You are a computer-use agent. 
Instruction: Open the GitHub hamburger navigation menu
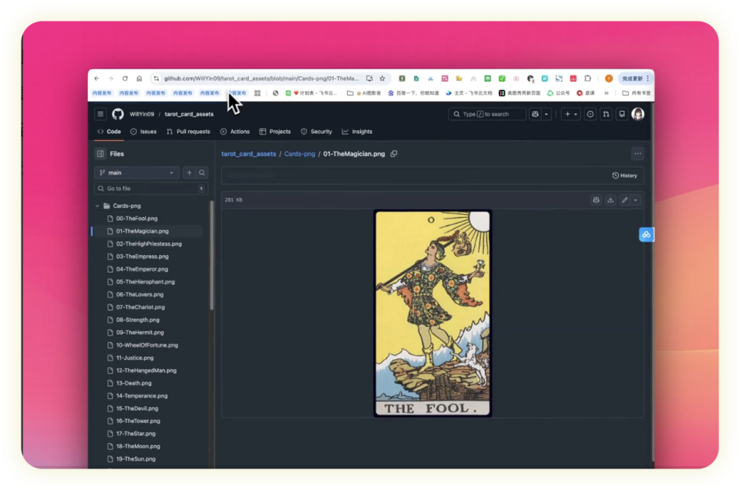click(x=100, y=114)
